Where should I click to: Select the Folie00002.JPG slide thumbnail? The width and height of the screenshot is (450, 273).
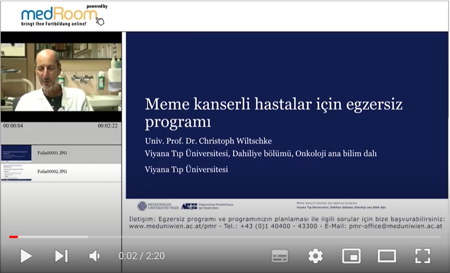16,172
